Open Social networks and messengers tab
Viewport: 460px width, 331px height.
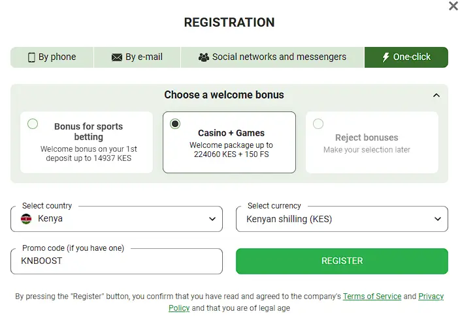[272, 57]
